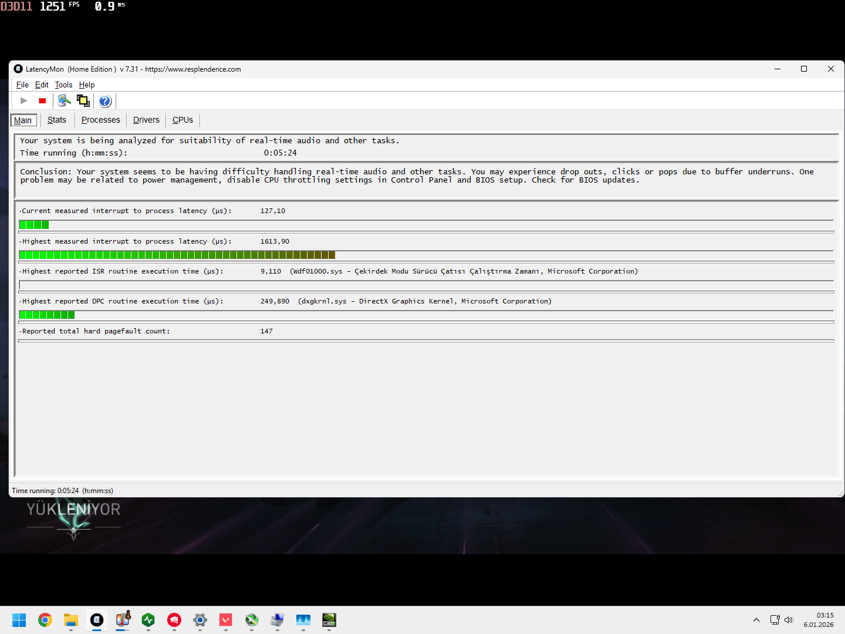This screenshot has width=845, height=634.
Task: Click the DPC execution time value 249,890
Action: 275,301
